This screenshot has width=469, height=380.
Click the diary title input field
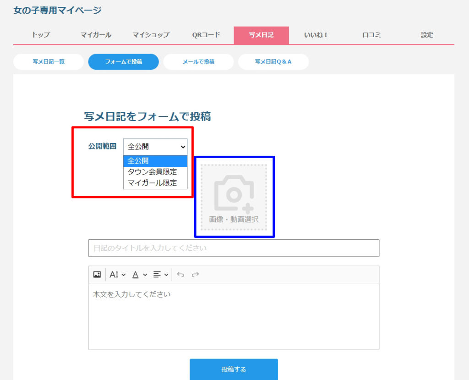(234, 248)
